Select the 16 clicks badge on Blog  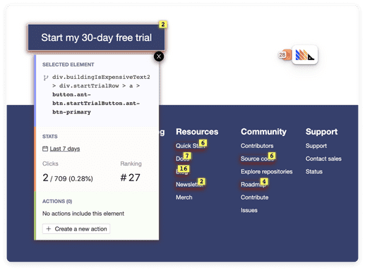184,168
